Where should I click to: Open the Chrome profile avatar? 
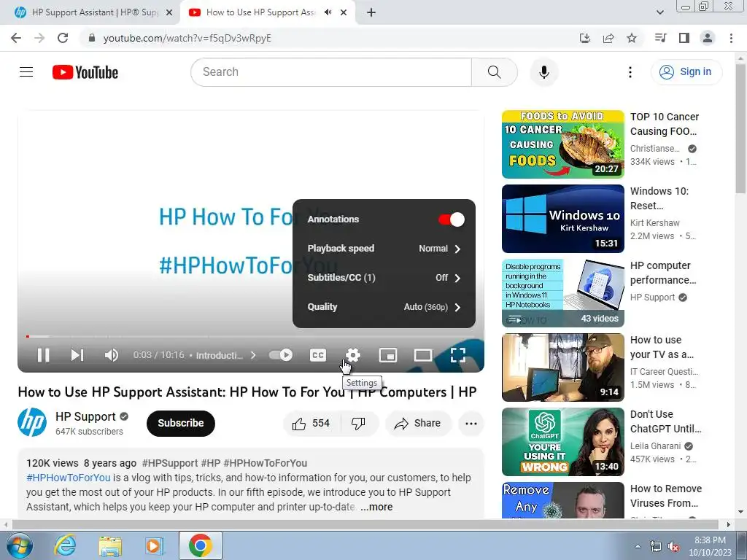point(708,38)
